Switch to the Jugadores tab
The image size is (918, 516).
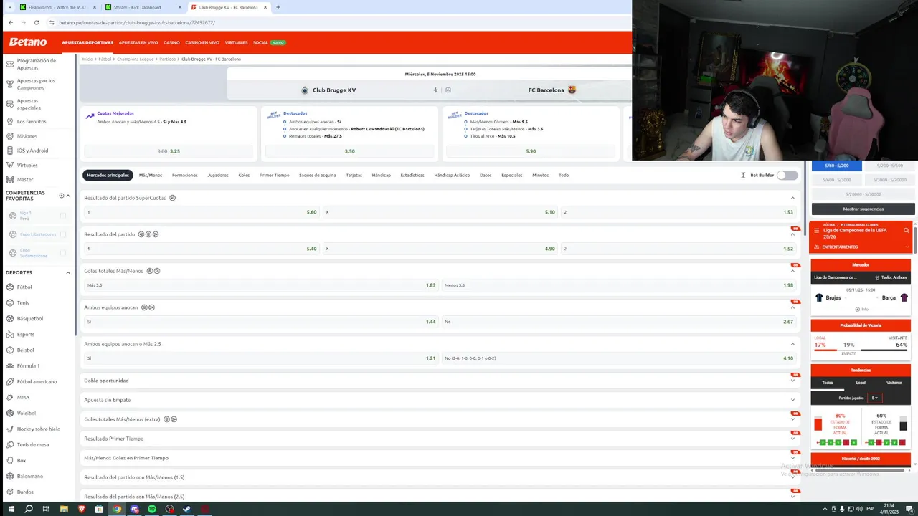(218, 175)
